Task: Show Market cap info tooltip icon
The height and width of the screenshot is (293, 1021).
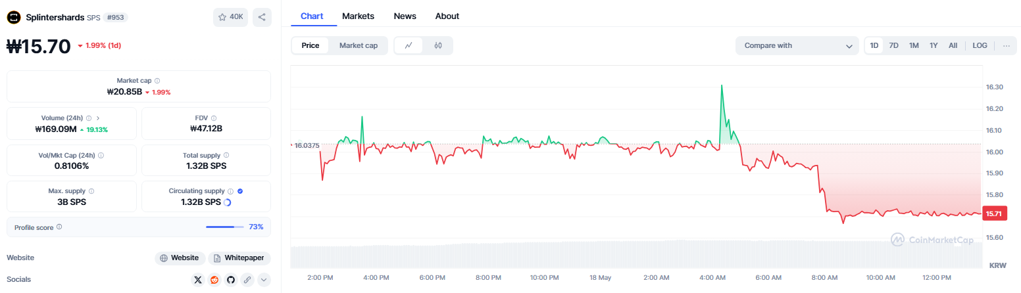Action: point(157,80)
